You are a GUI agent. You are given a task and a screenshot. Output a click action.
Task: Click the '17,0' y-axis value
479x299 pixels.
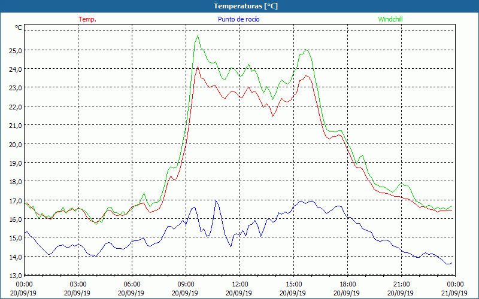(x=16, y=201)
